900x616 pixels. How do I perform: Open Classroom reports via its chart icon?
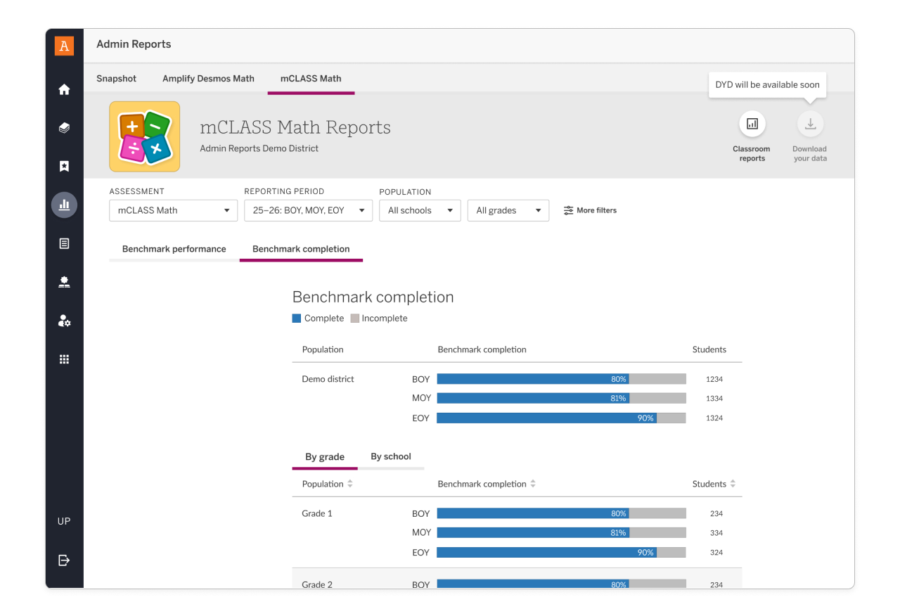click(x=752, y=123)
